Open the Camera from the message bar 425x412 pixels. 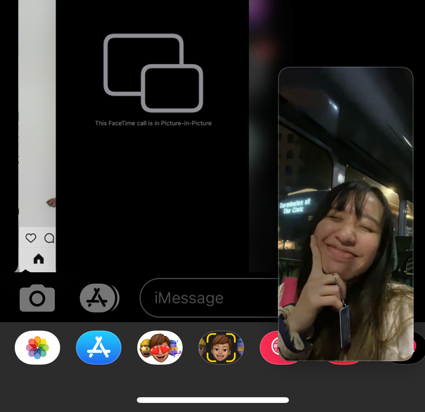[37, 298]
